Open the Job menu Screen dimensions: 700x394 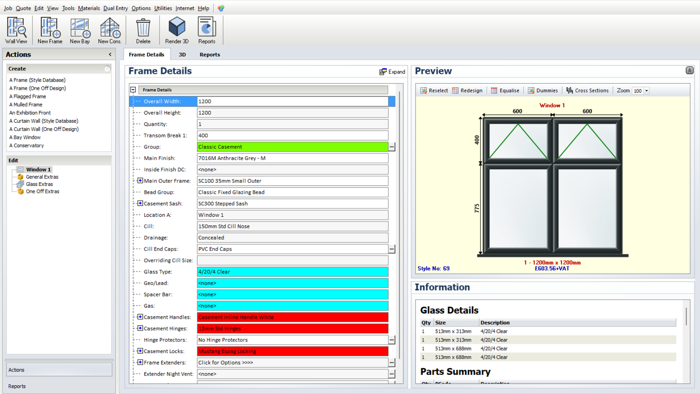(8, 8)
